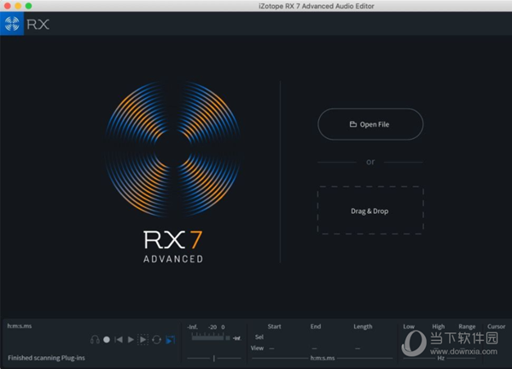Screen dimensions: 512x369
Task: Start recording with the record button
Action: [107, 340]
